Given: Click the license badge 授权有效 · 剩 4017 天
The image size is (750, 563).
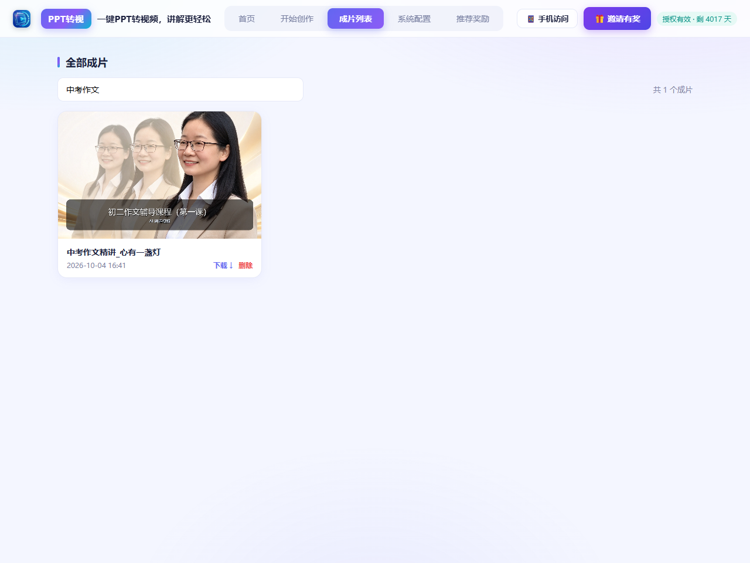Looking at the screenshot, I should pyautogui.click(x=697, y=19).
